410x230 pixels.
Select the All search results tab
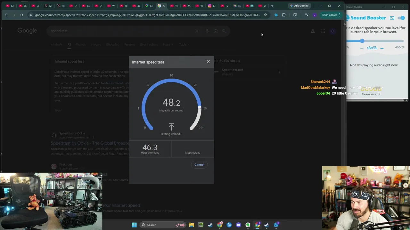pyautogui.click(x=69, y=44)
